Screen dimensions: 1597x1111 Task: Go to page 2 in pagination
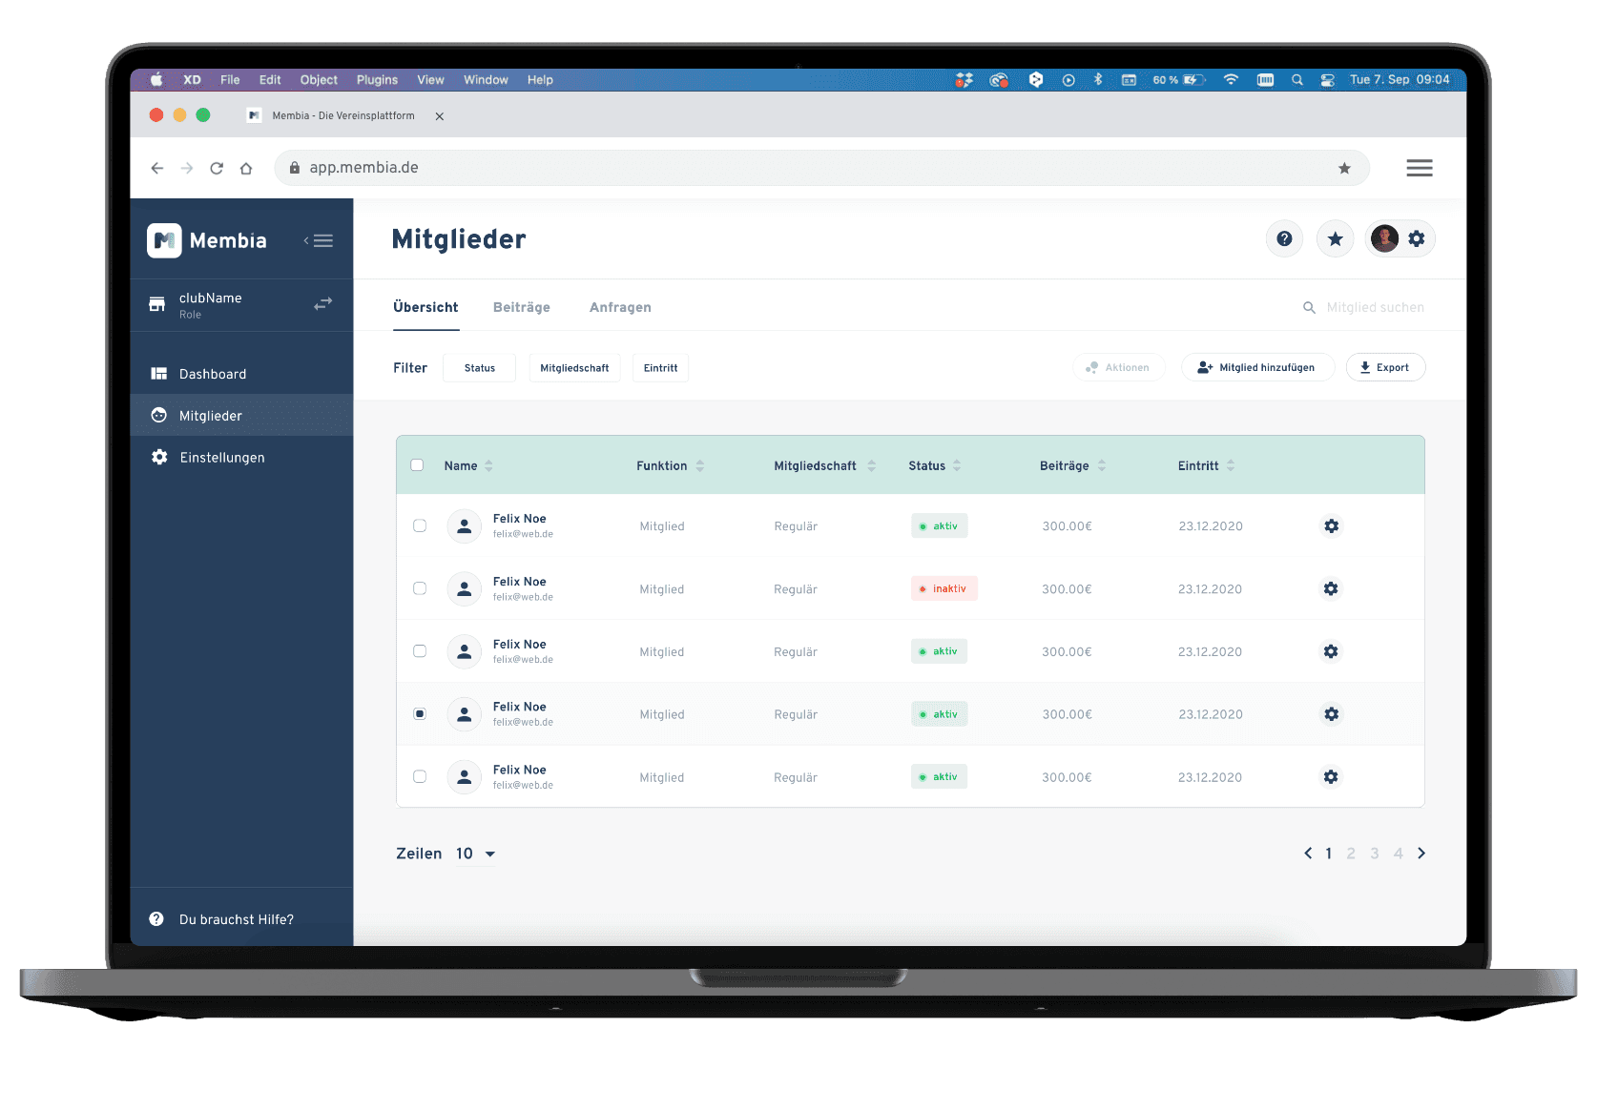1351,854
